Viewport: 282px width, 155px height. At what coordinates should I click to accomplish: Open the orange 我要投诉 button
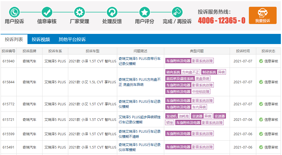(x=262, y=16)
